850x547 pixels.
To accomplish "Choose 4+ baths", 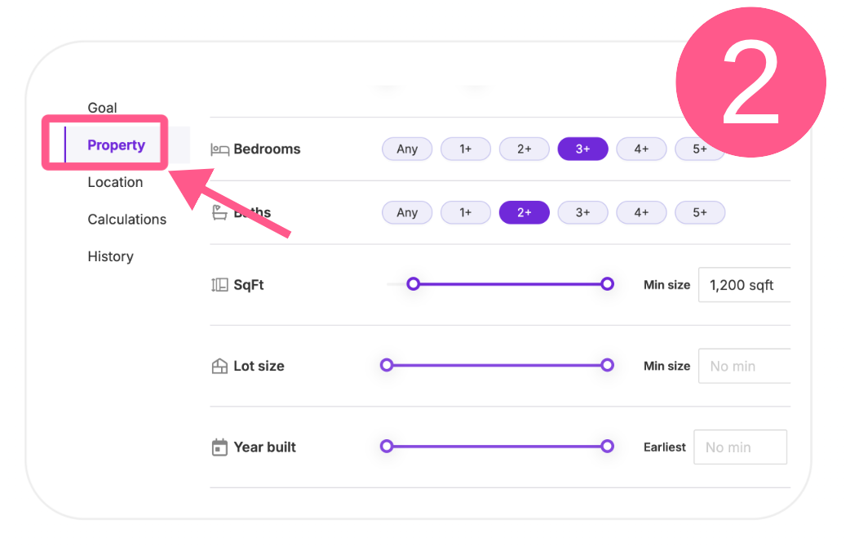I will coord(641,212).
